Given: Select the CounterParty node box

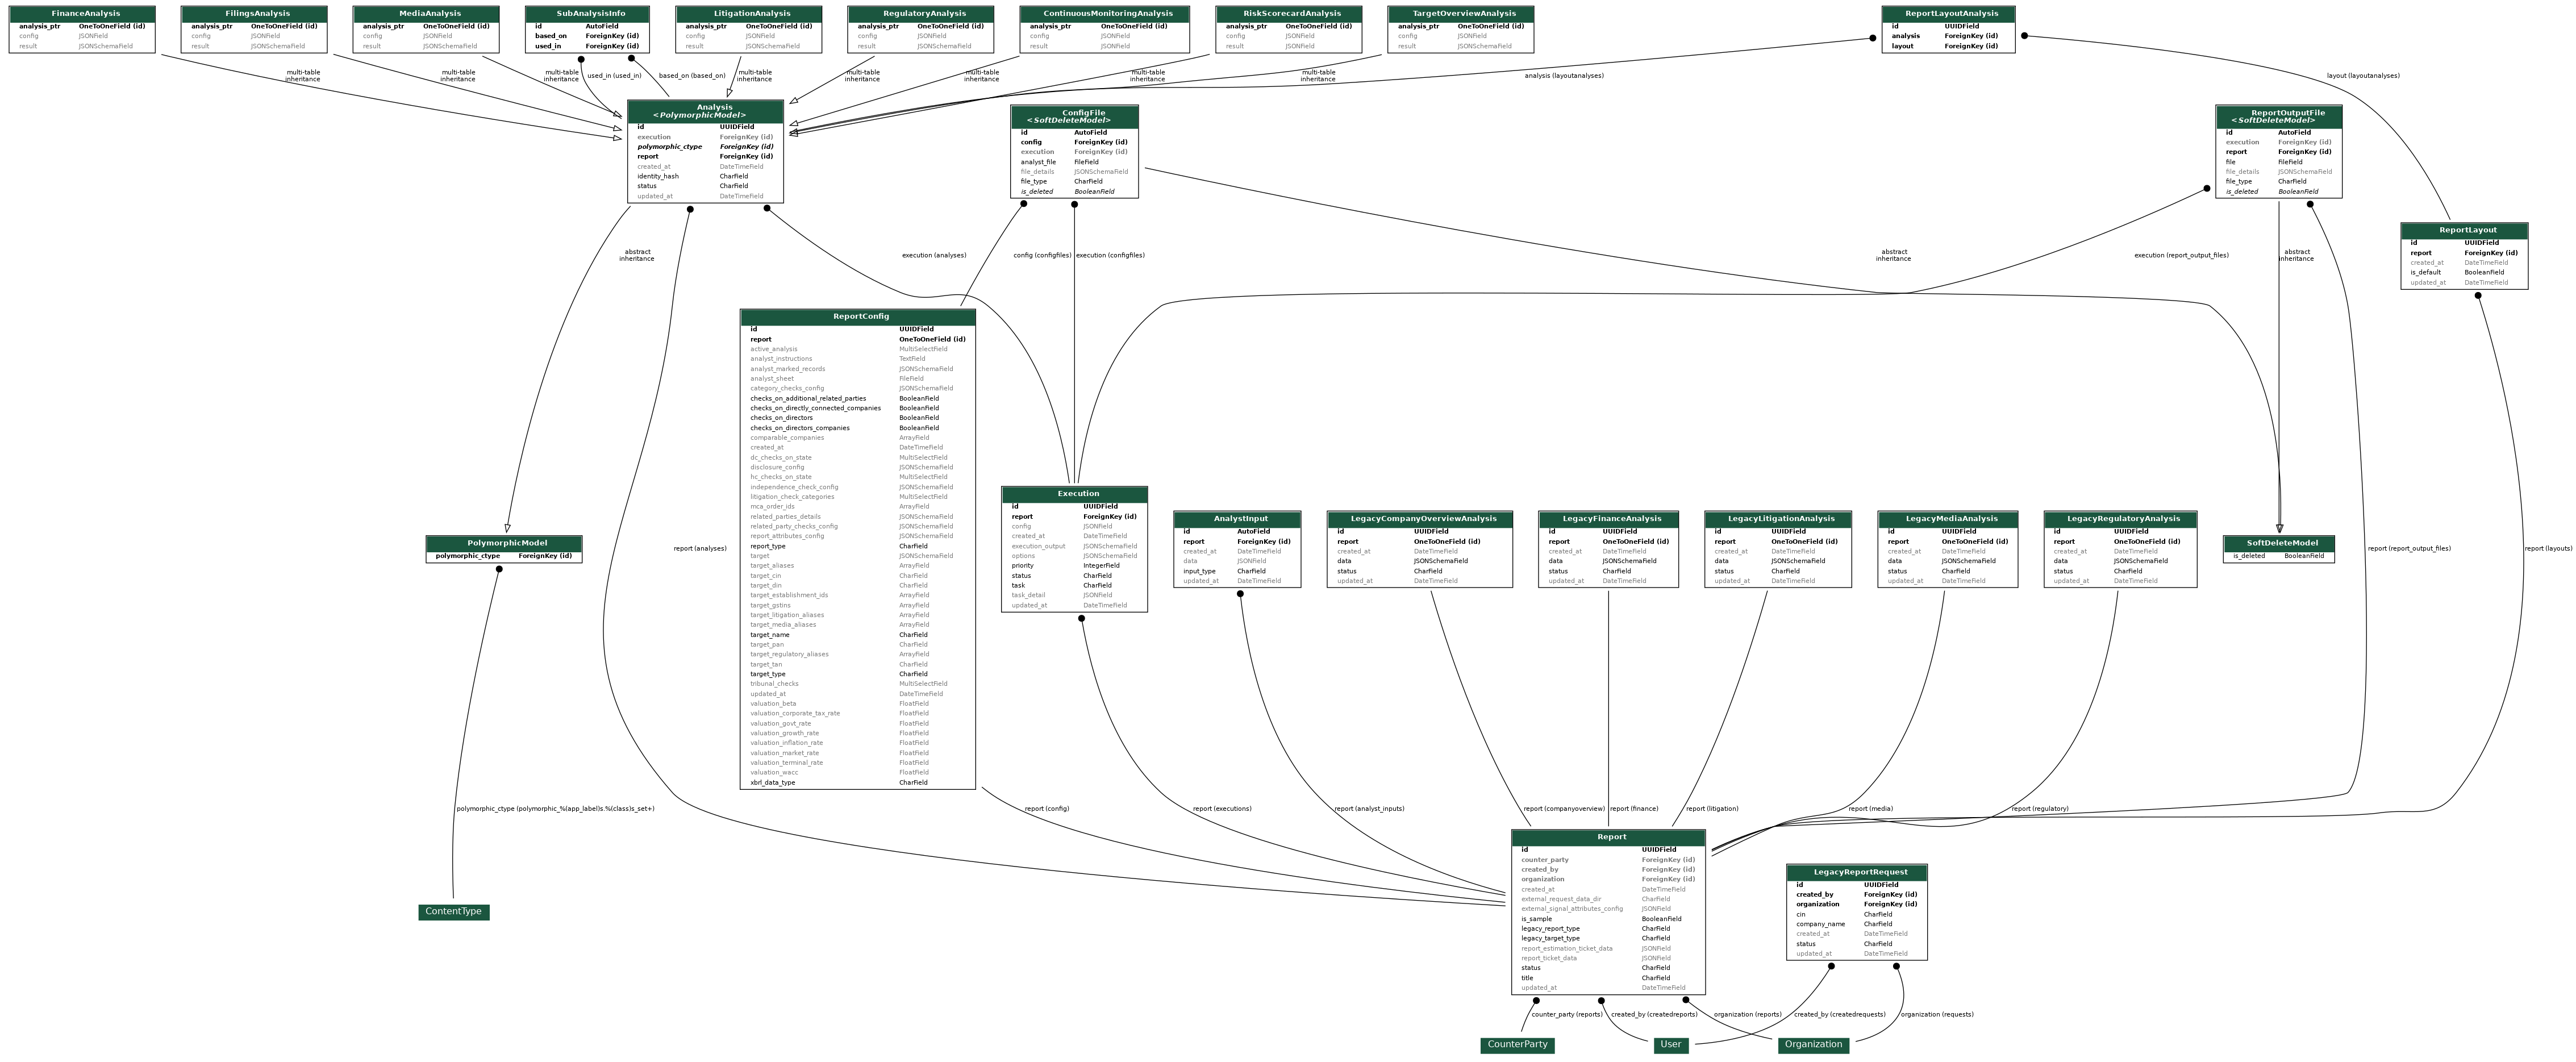Looking at the screenshot, I should tap(1517, 1044).
